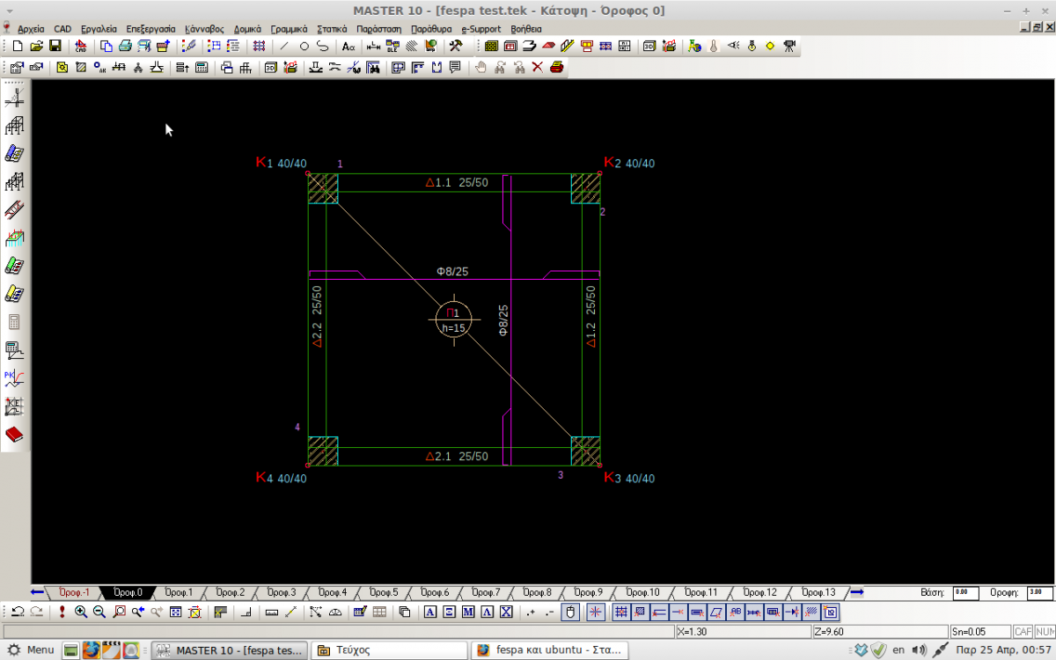Click the 3D frame structure icon, second in left sidebar
The image size is (1056, 660).
click(14, 125)
